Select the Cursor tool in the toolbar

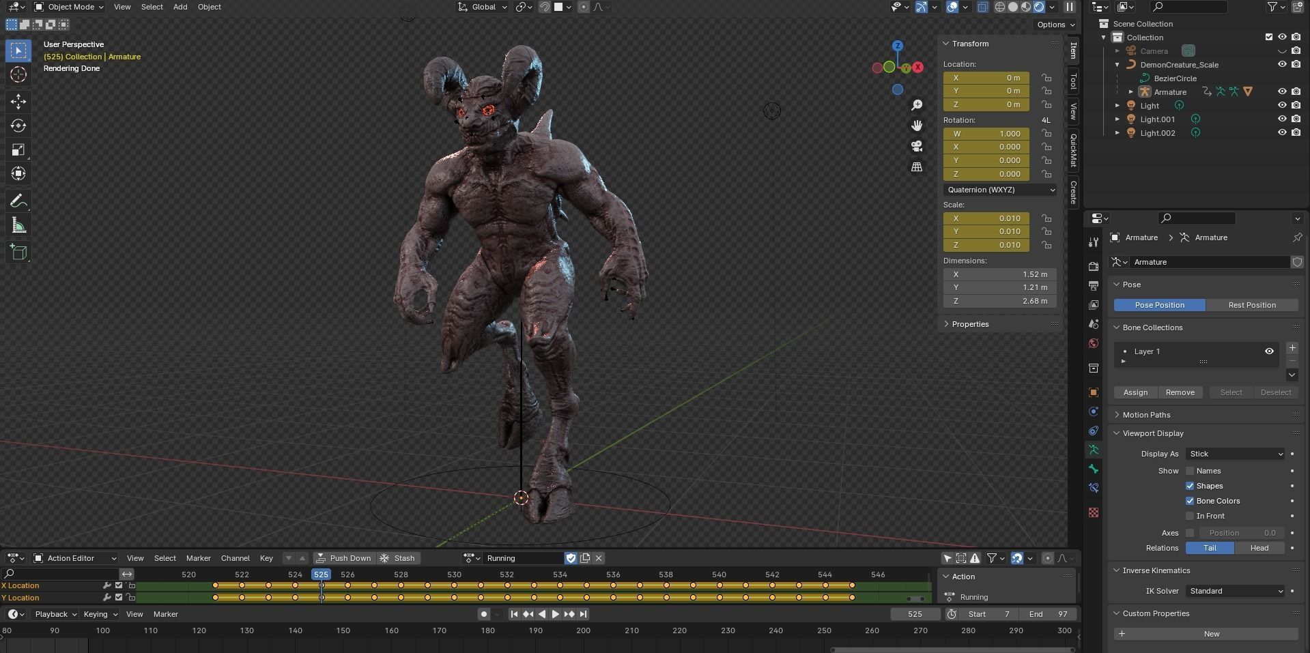pyautogui.click(x=18, y=74)
